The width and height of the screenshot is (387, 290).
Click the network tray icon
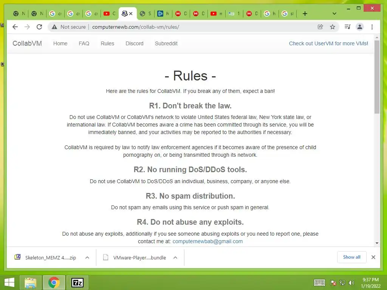click(342, 283)
